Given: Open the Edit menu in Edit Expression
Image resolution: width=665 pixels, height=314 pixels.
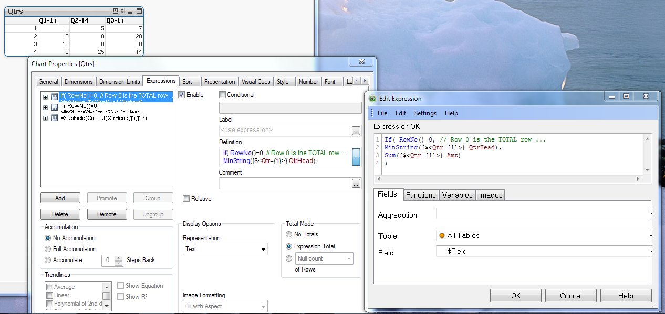Looking at the screenshot, I should [x=401, y=113].
